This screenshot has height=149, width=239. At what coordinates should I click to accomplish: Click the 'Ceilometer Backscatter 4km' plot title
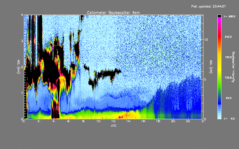click(113, 13)
